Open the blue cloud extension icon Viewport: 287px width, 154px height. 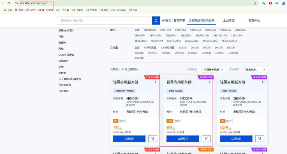(277, 3)
